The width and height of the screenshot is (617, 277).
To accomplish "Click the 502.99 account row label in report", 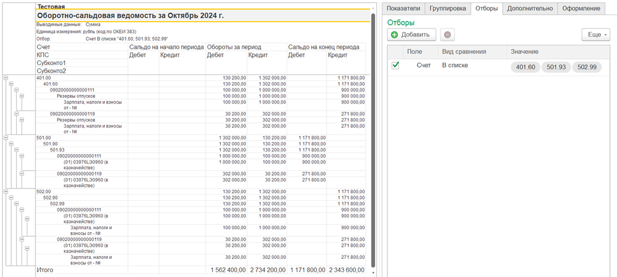I will click(57, 204).
